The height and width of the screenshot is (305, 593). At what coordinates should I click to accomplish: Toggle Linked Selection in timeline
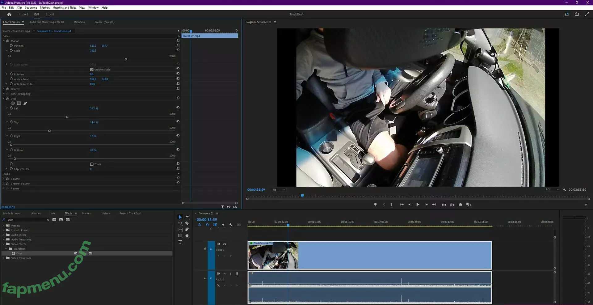[215, 225]
